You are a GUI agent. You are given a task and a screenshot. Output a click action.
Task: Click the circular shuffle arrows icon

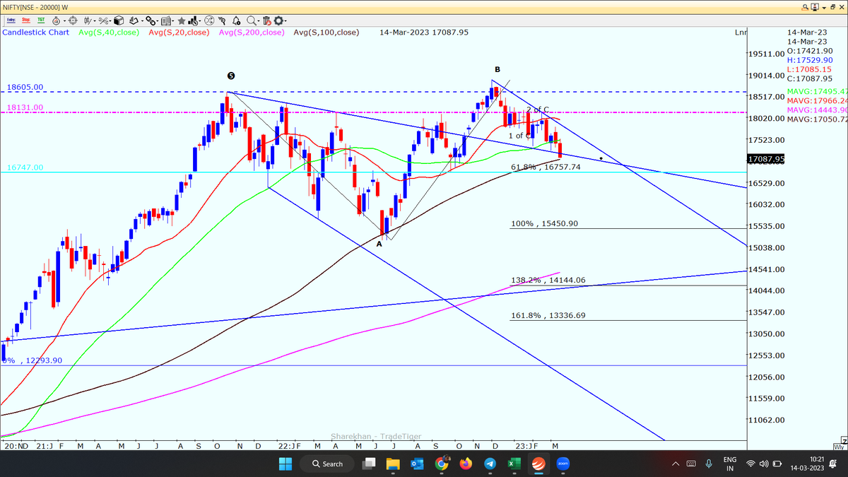pos(208,21)
